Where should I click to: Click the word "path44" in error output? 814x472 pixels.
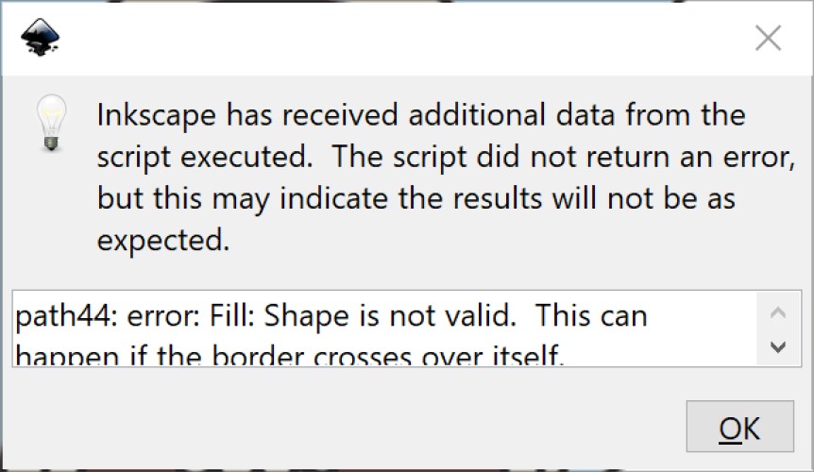(56, 317)
